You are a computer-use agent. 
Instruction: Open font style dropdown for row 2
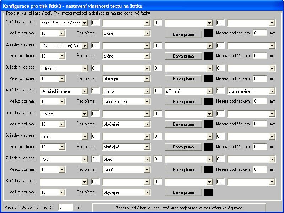click(x=126, y=56)
